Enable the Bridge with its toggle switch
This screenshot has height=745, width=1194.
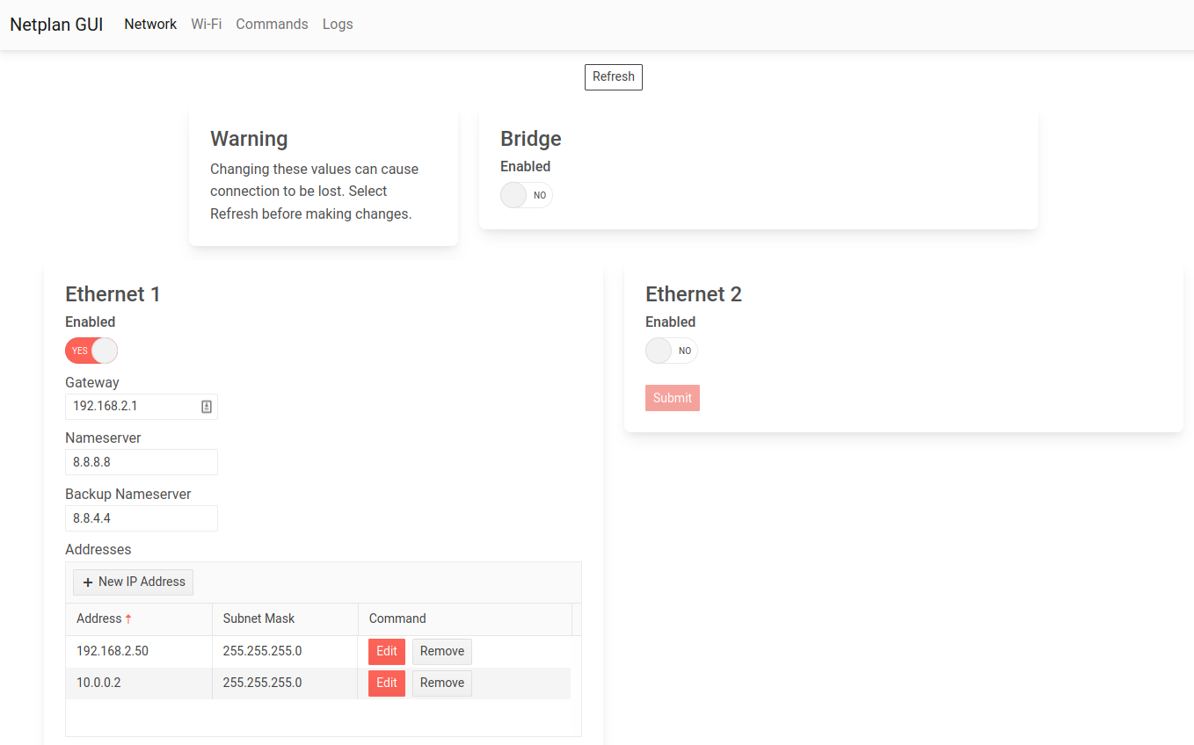coord(526,194)
